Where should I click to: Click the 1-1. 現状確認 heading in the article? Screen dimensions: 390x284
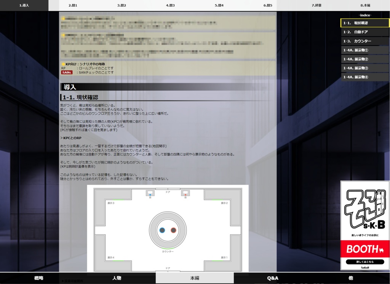[80, 97]
